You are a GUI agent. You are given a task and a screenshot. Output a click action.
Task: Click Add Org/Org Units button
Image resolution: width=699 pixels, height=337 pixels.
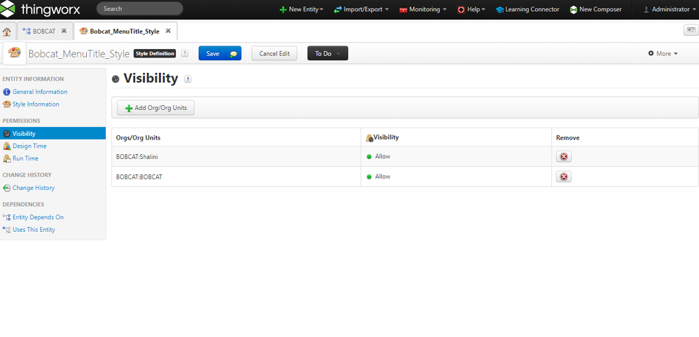coord(156,108)
